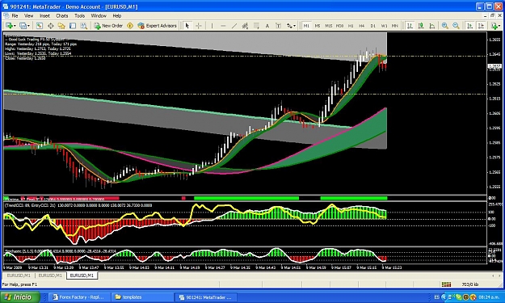The width and height of the screenshot is (505, 303).
Task: Select candlestick chart display icon
Action: tap(421, 26)
